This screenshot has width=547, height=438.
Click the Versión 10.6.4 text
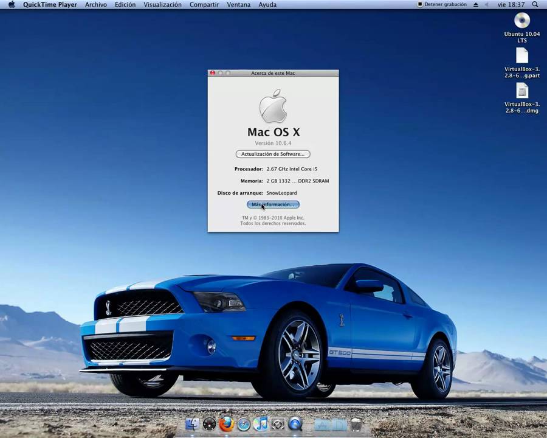coord(273,143)
